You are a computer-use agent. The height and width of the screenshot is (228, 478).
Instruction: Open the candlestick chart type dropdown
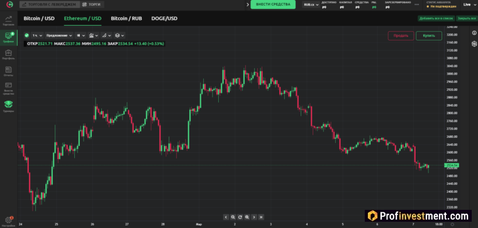(x=81, y=35)
